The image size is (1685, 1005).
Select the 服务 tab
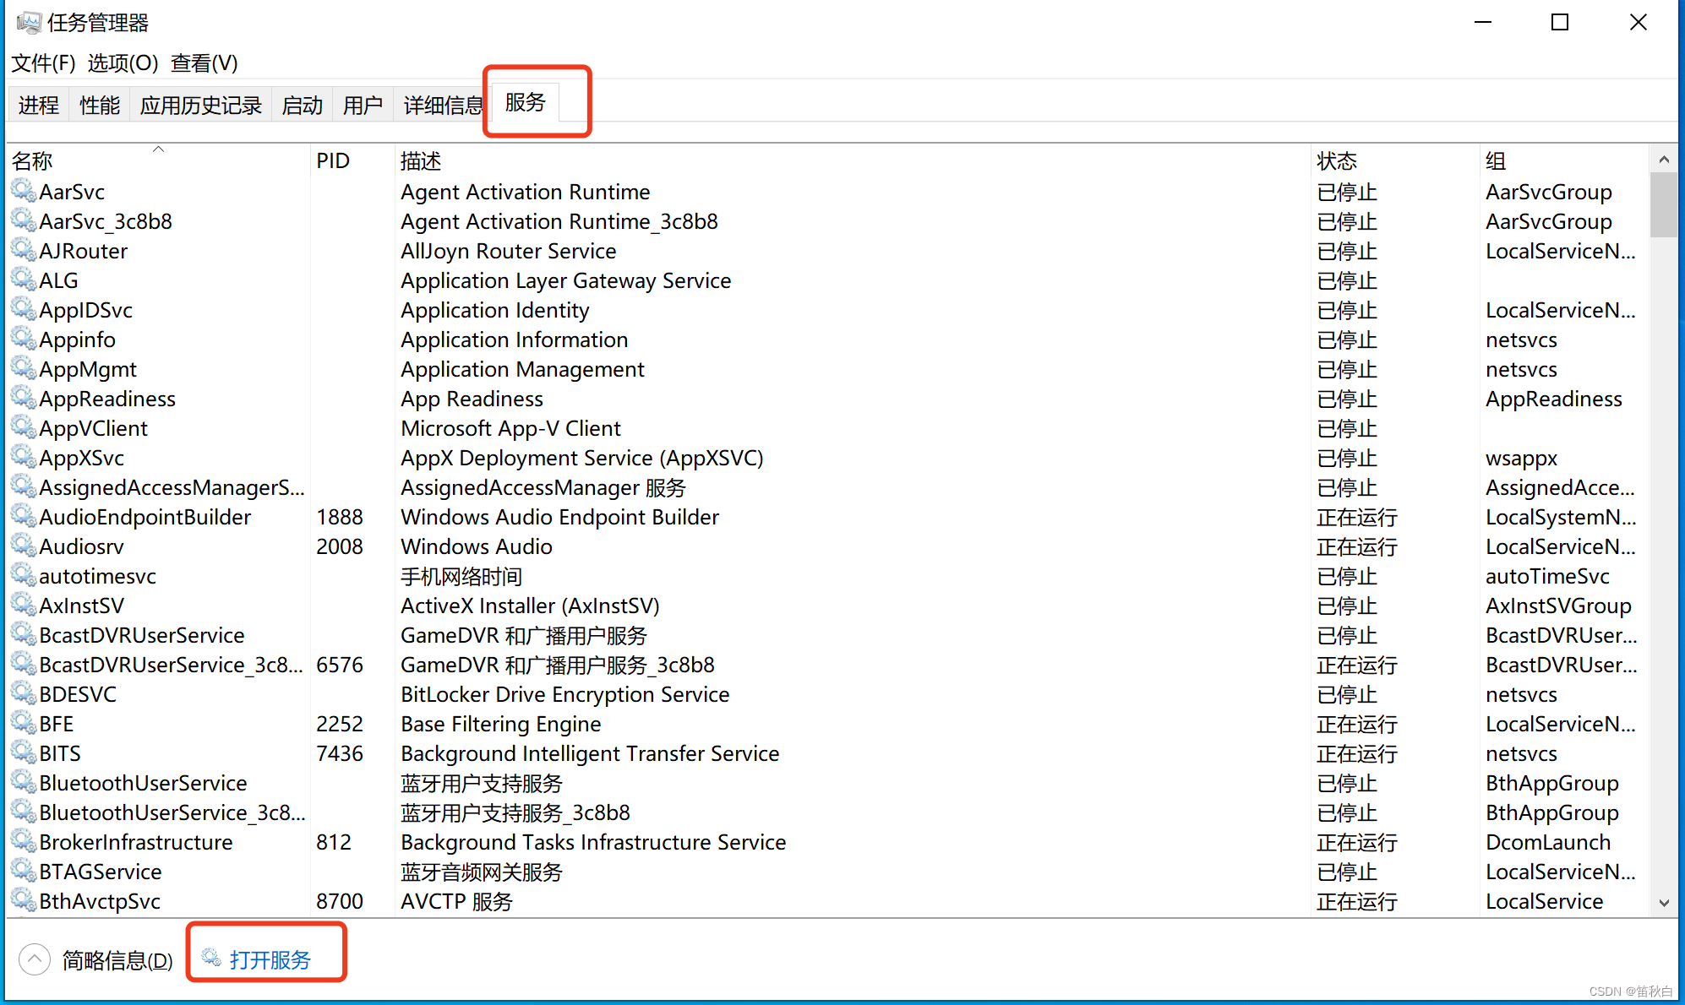tap(526, 102)
